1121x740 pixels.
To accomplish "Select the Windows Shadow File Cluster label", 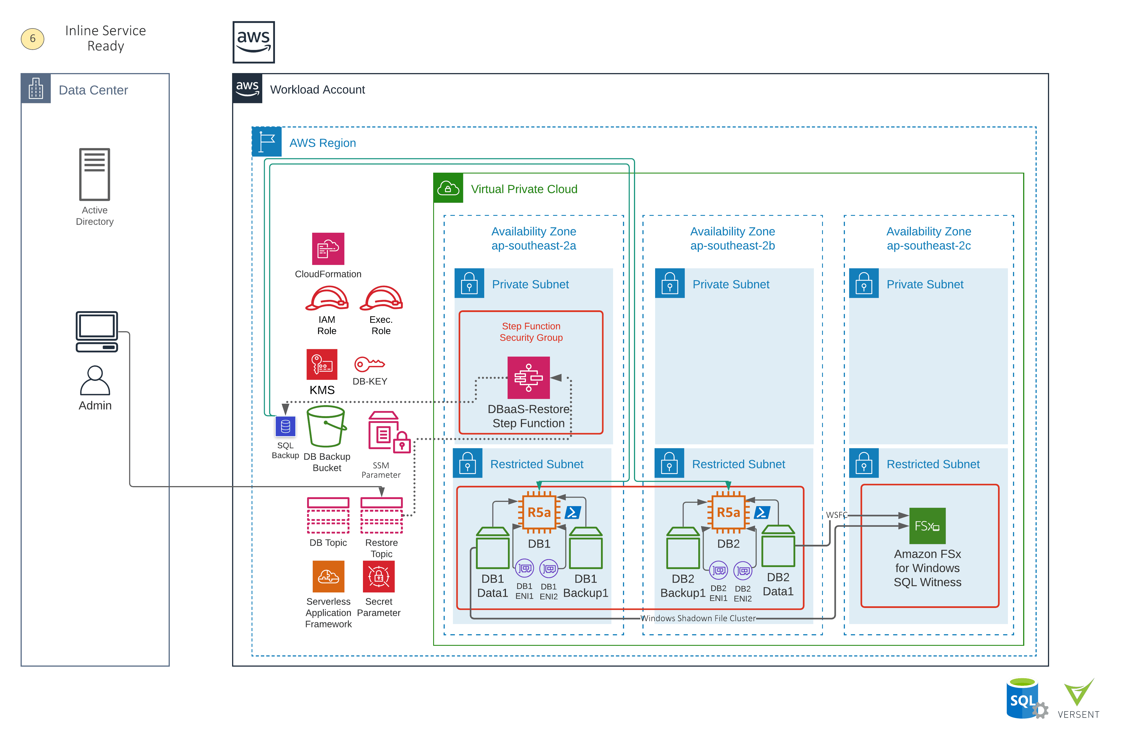I will [698, 618].
